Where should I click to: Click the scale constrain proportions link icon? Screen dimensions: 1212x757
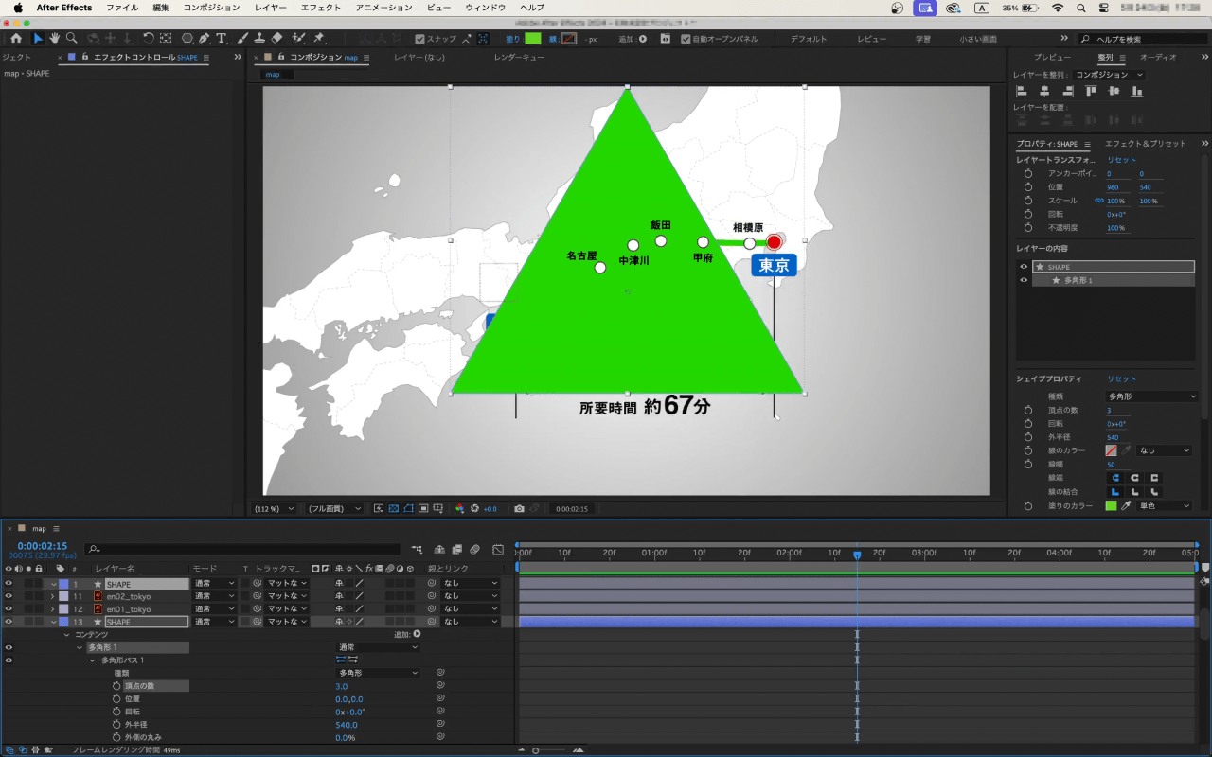click(1099, 201)
